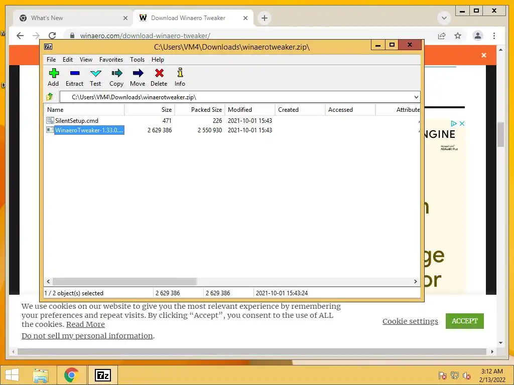Click the 2 550 930 packed size cell
The image size is (514, 385).
[x=210, y=130]
